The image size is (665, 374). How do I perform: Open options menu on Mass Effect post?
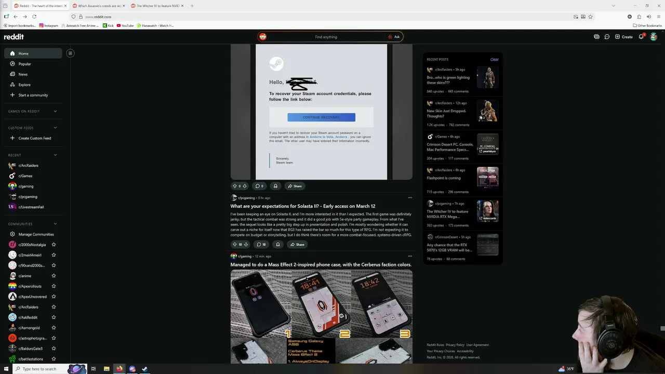pos(410,256)
